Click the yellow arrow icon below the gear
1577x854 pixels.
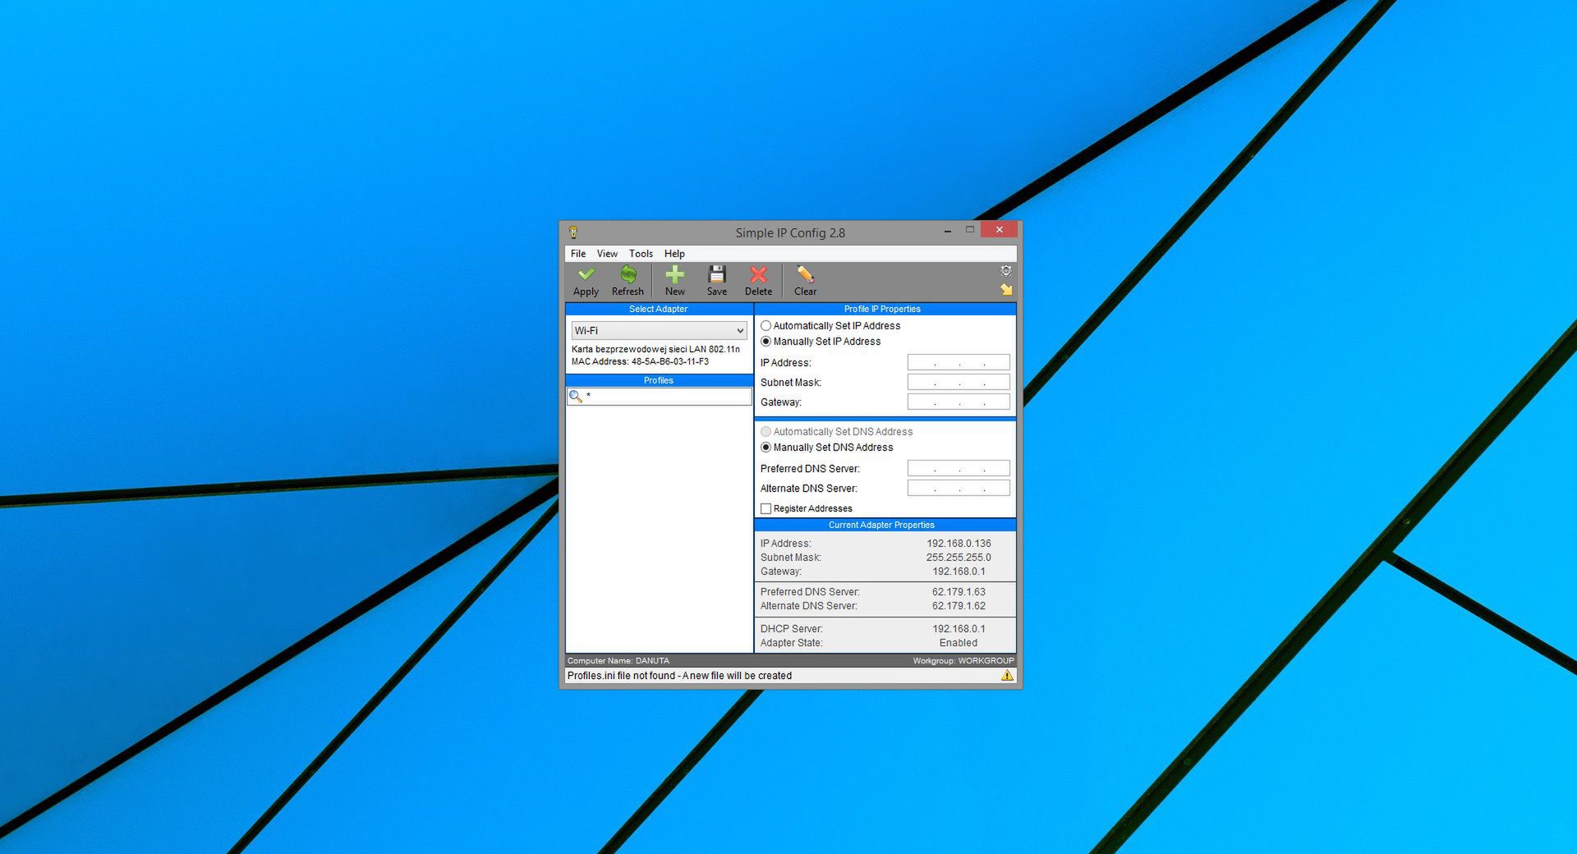point(1007,289)
